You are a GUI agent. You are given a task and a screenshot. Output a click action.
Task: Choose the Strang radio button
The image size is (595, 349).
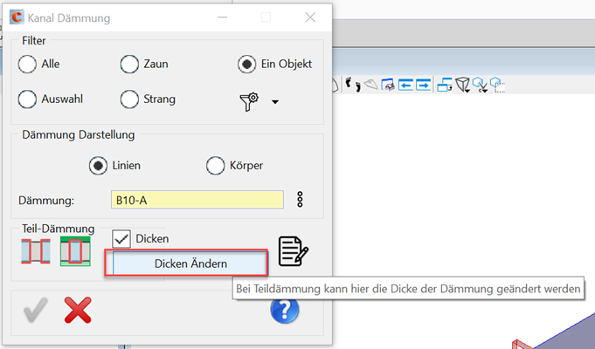[129, 99]
